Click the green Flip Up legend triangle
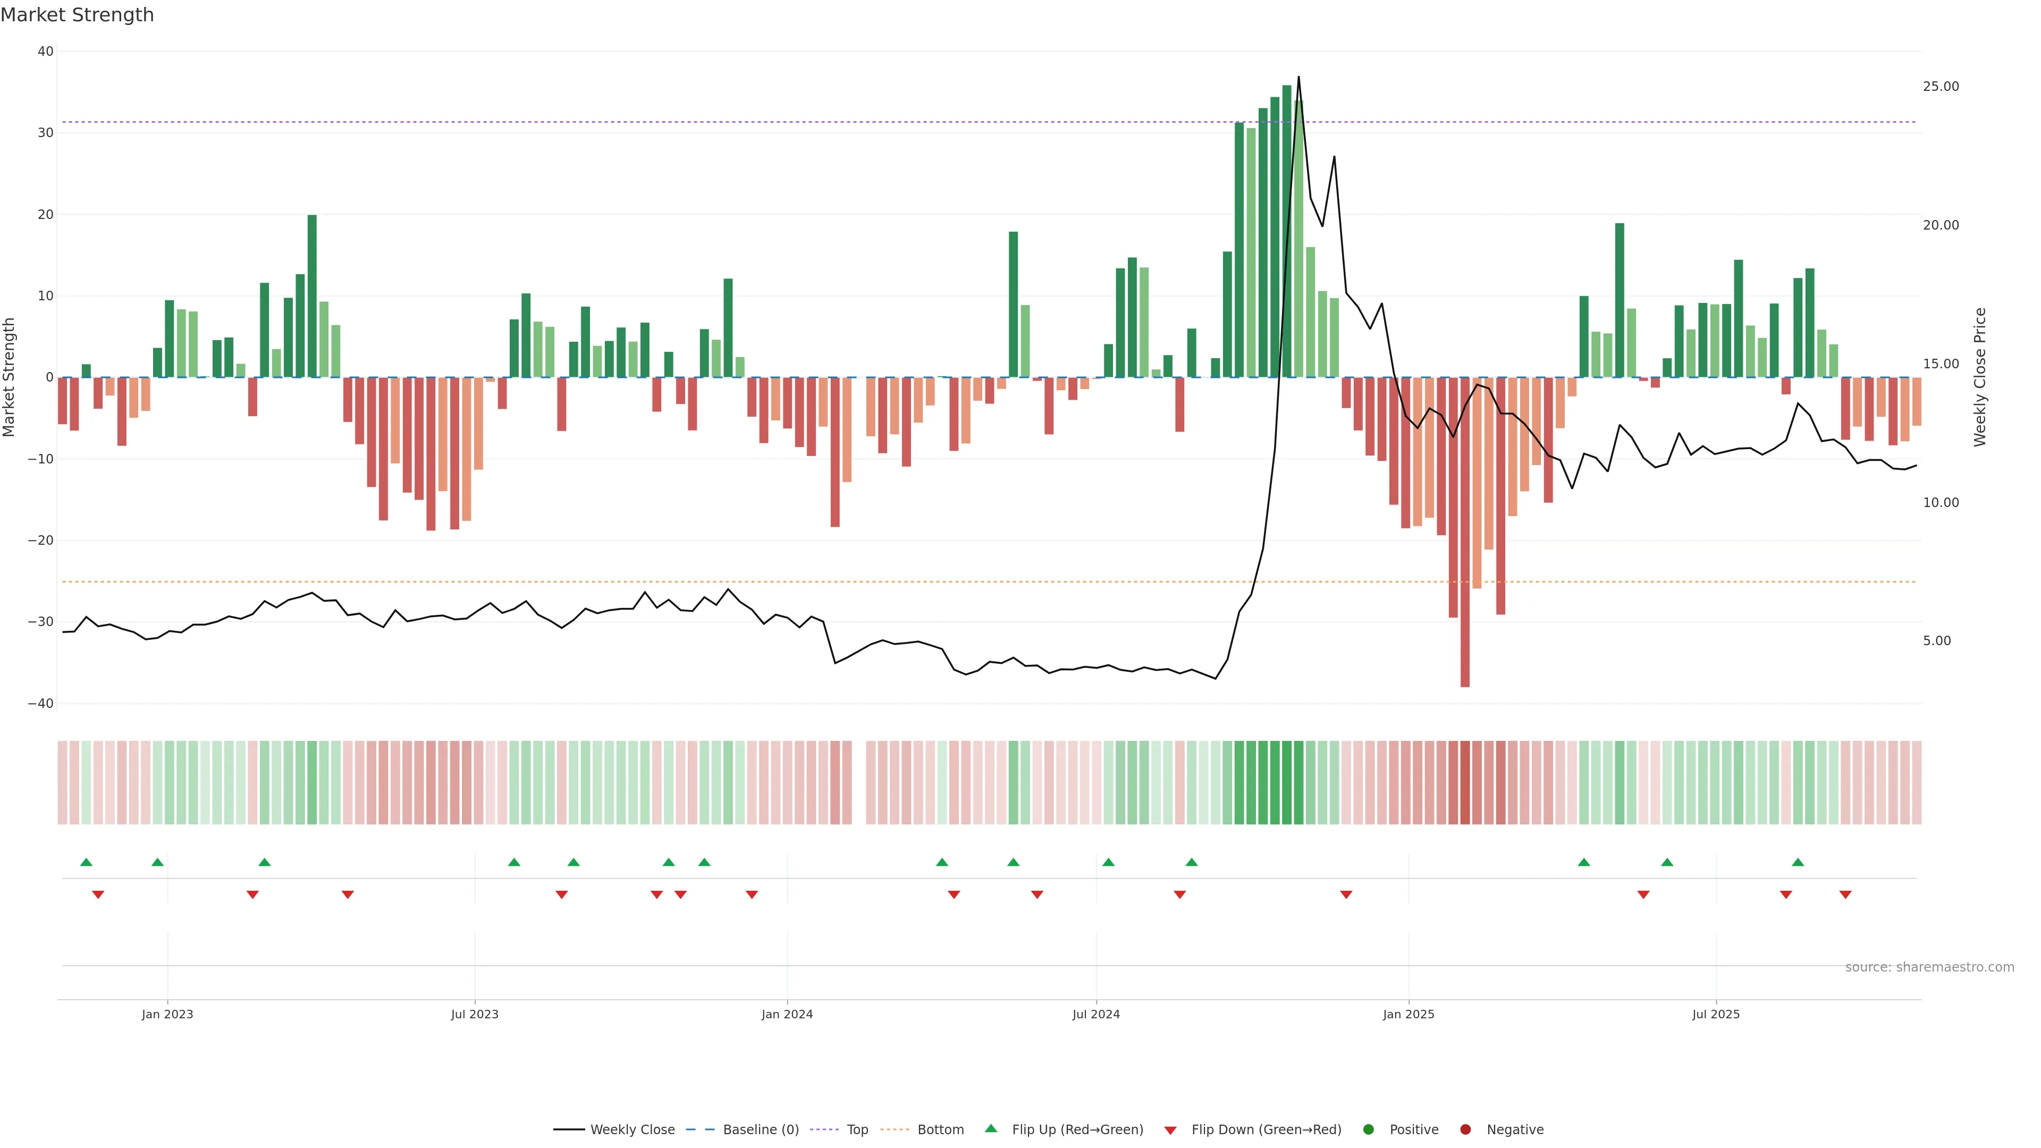Viewport: 2041px width, 1148px height. 990,1129
